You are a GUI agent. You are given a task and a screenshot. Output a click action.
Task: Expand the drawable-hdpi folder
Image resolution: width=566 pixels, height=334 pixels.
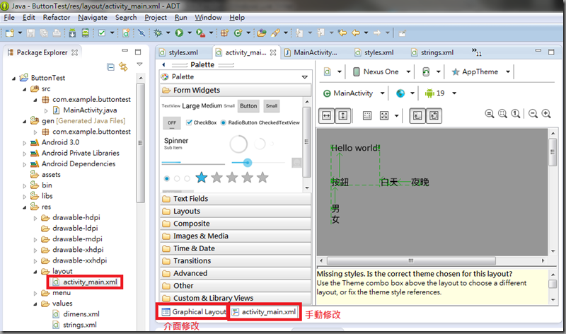35,218
